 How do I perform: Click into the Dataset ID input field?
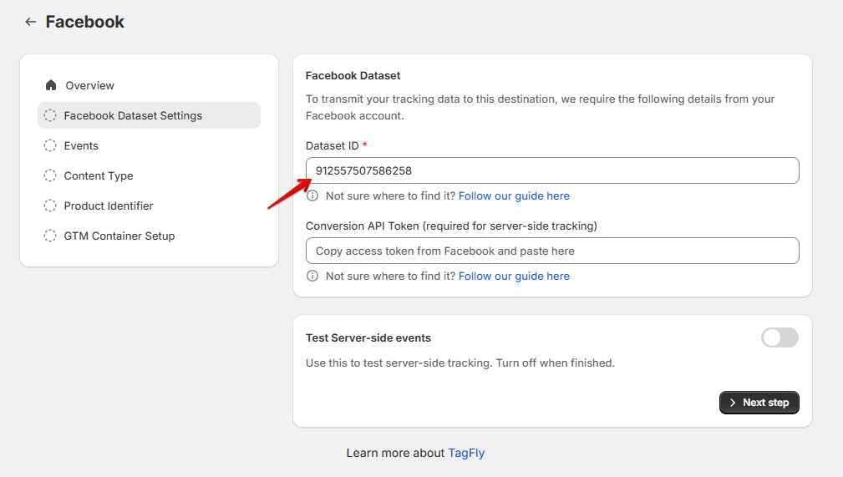551,170
